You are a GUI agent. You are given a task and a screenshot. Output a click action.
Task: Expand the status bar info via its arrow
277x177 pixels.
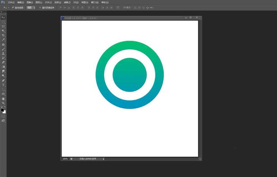click(x=103, y=159)
